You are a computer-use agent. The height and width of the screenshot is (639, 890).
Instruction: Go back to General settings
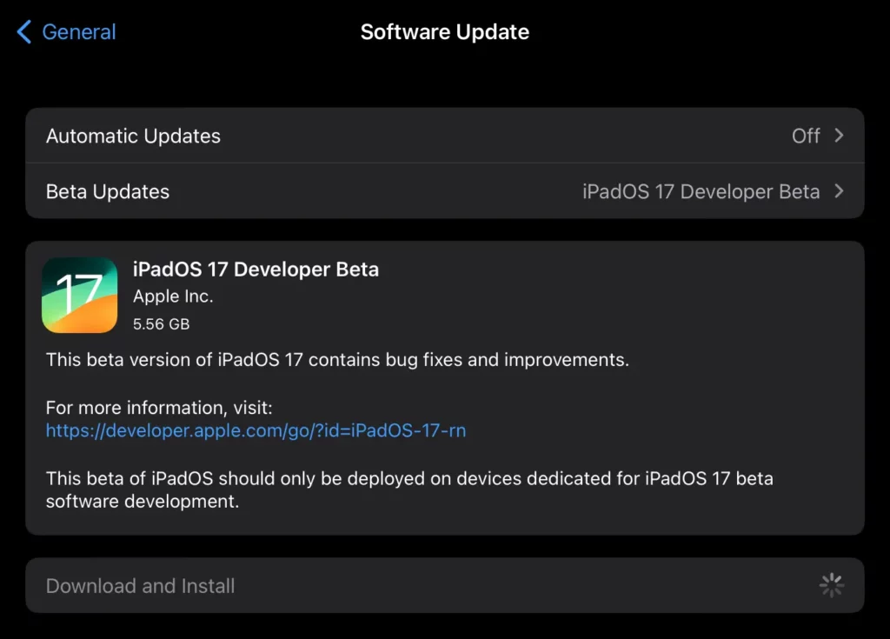coord(66,32)
